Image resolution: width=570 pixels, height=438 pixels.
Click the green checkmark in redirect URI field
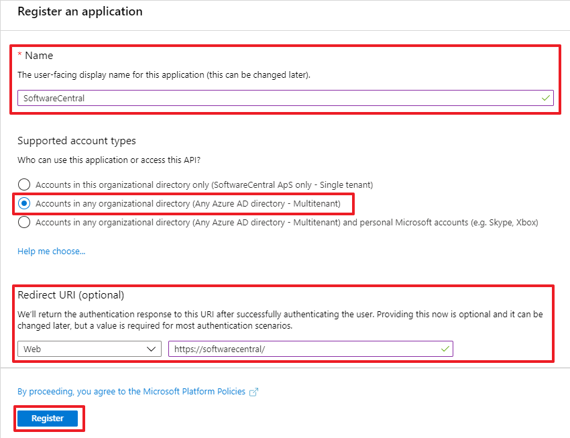[445, 349]
